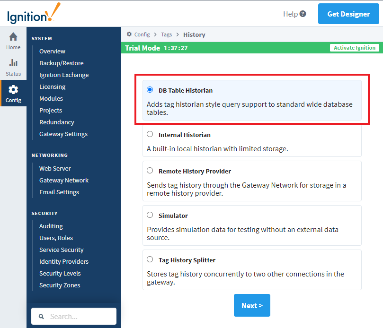
Task: Open the Redundancy settings
Action: pos(57,122)
